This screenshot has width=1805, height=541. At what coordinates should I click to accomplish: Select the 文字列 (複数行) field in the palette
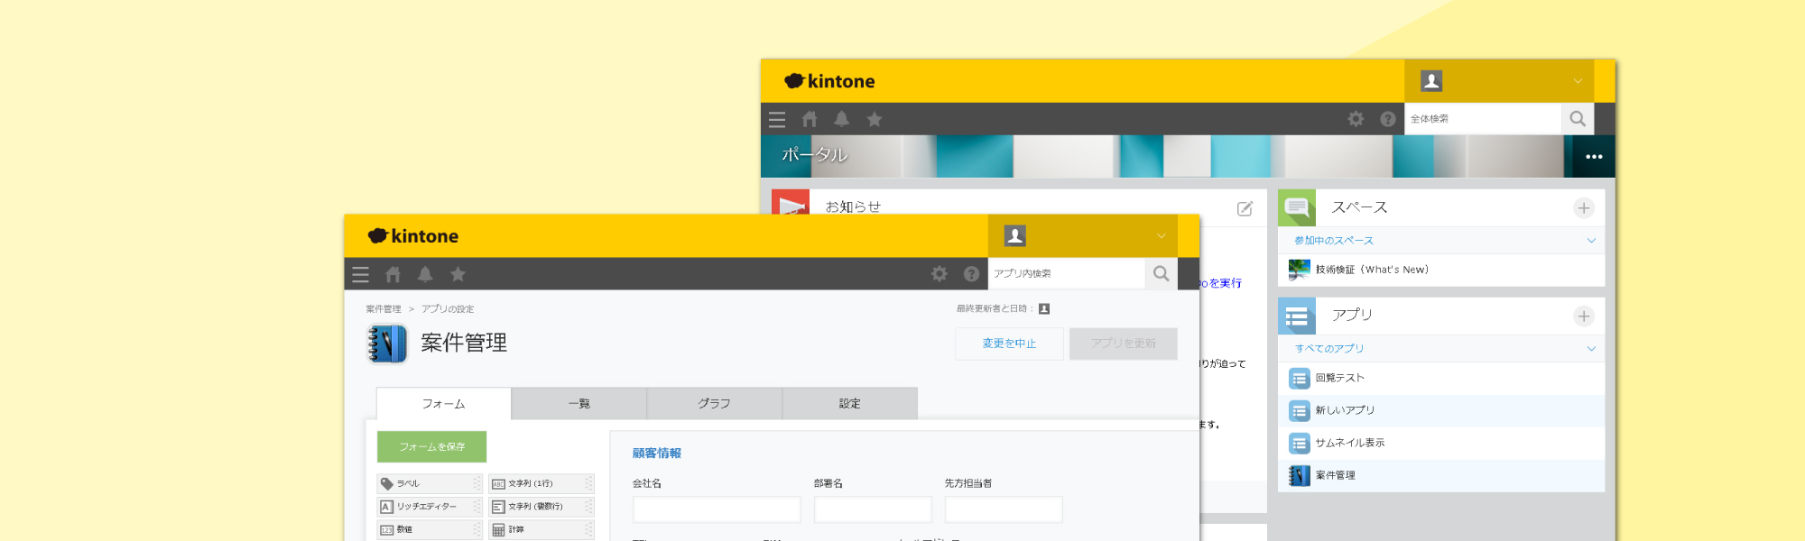541,507
